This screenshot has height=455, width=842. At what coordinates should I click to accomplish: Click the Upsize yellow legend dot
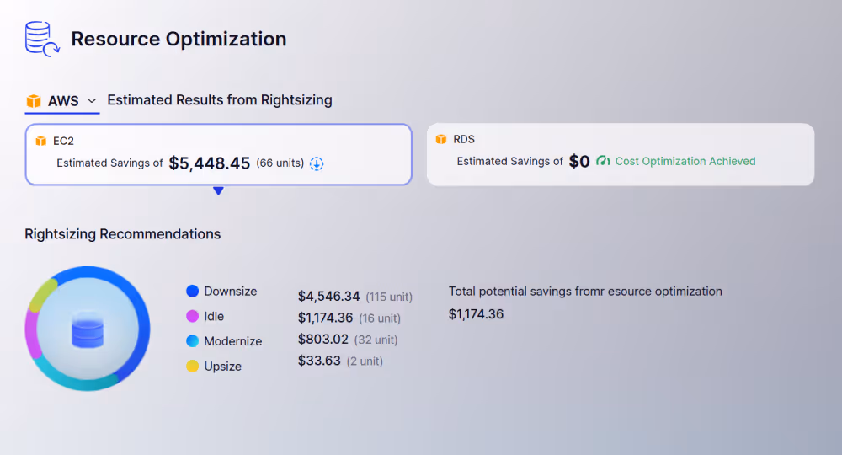coord(192,367)
